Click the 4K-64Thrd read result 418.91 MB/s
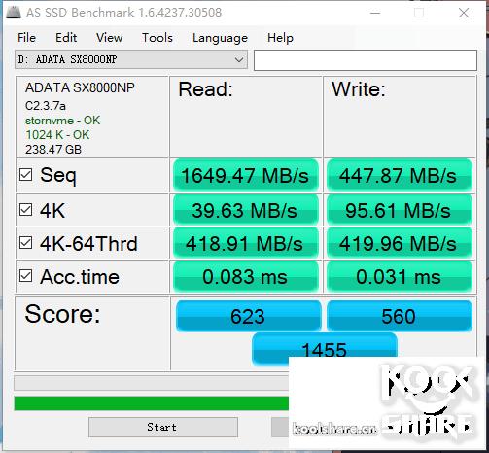 [245, 243]
